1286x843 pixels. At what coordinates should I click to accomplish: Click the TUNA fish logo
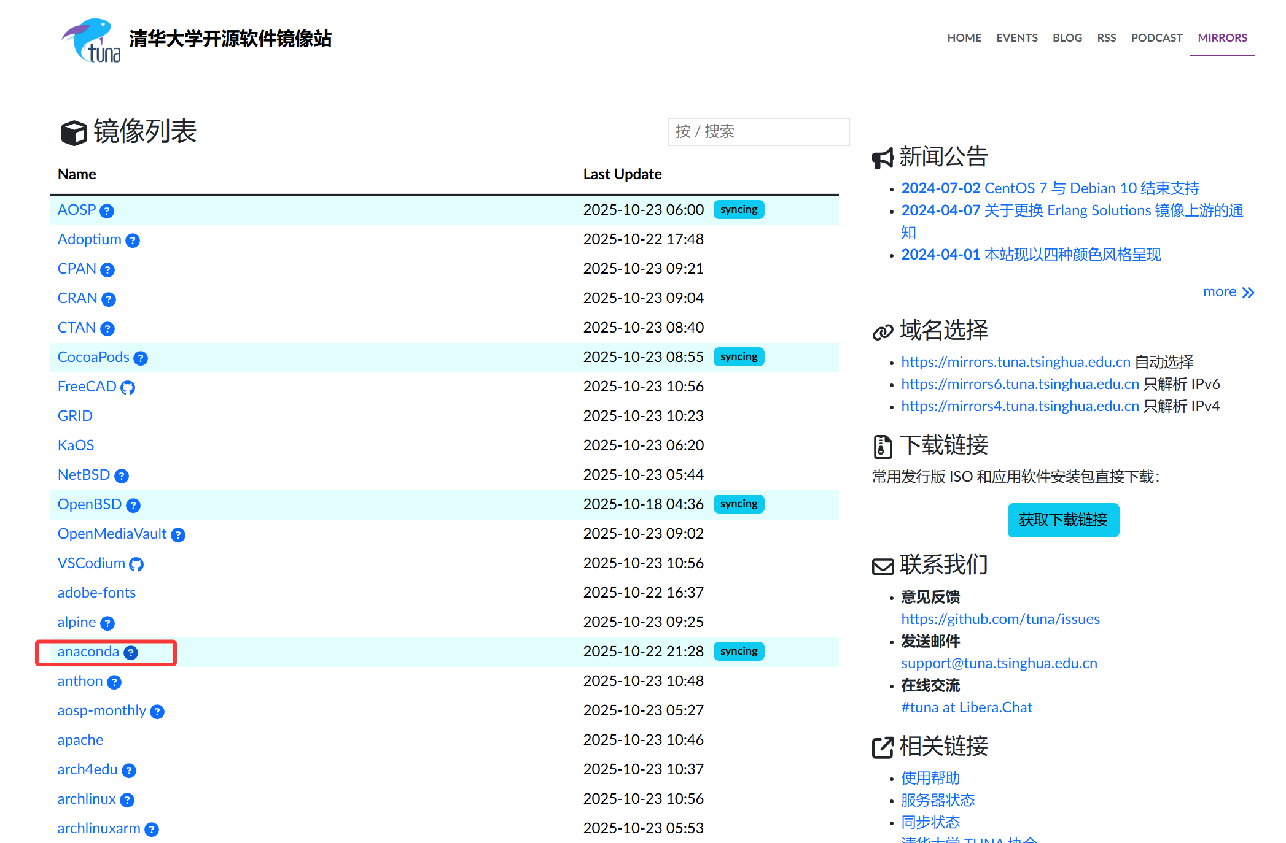pos(92,40)
